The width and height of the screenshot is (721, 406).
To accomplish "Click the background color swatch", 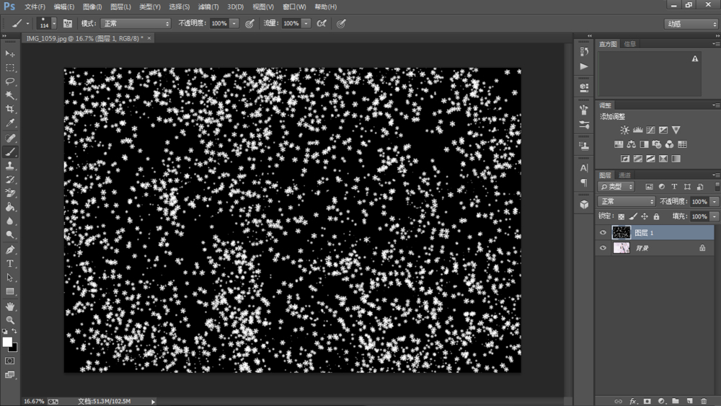I will pyautogui.click(x=14, y=348).
